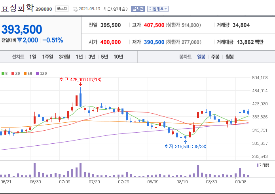Click the current price 393,500

tap(22, 29)
